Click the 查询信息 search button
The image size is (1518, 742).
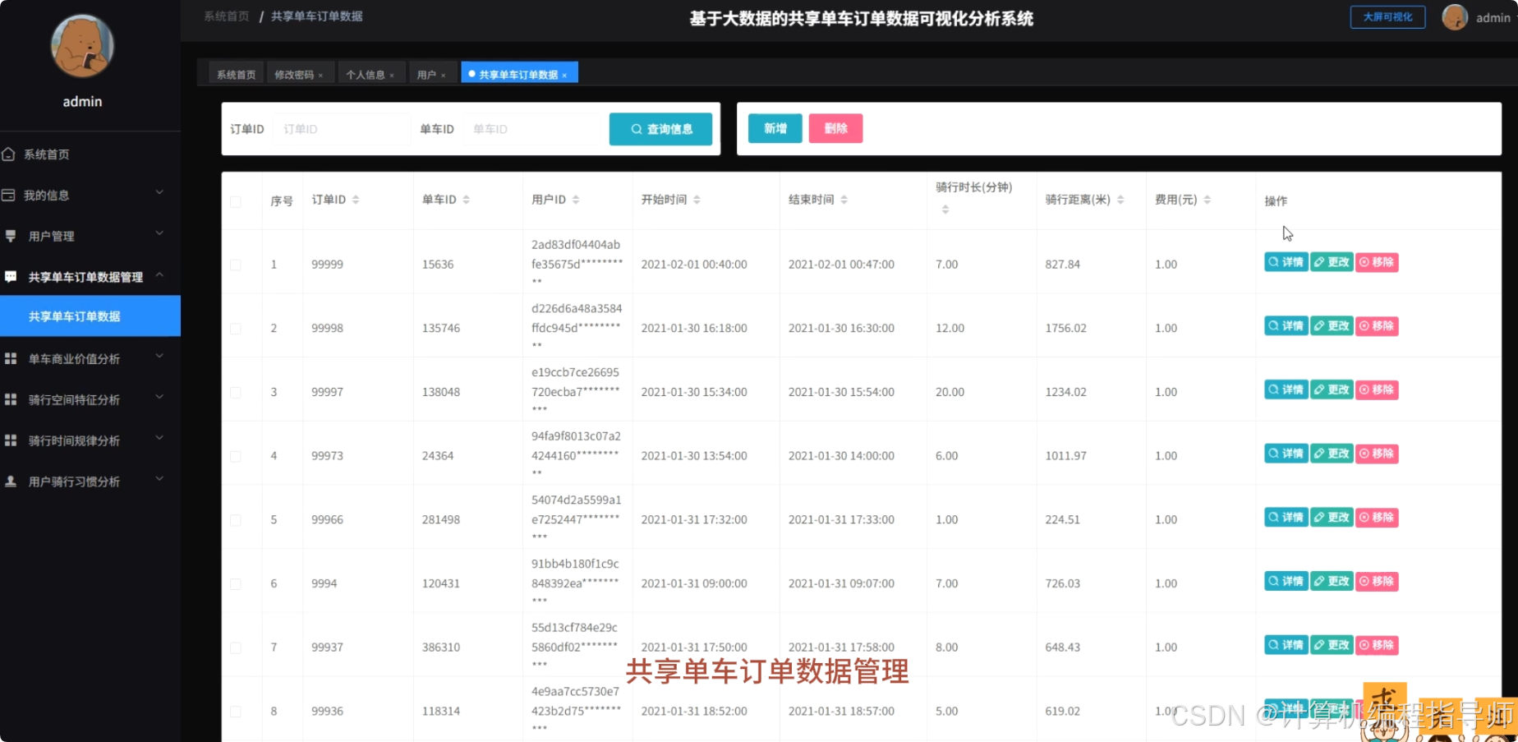[660, 129]
